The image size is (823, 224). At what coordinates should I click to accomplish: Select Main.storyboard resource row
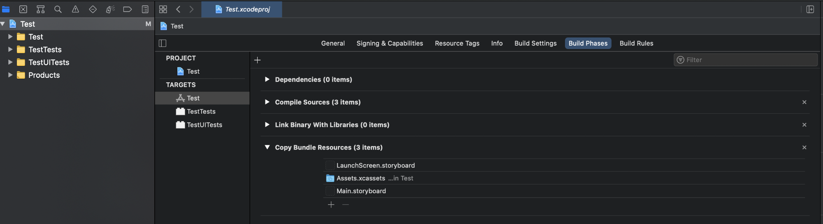point(564,191)
